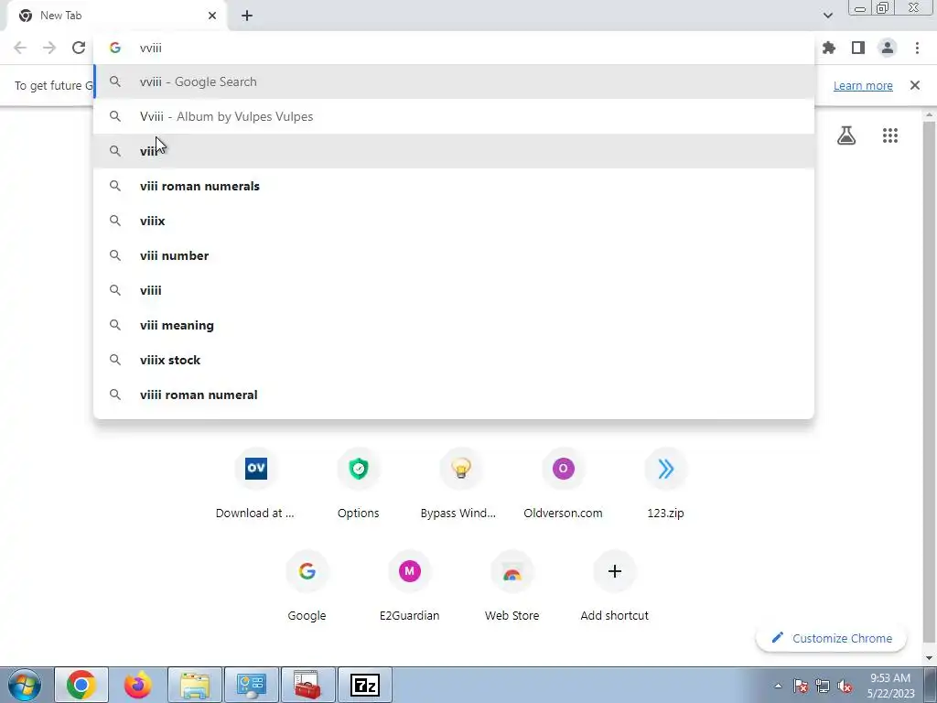The image size is (937, 703).
Task: Open the red toolbox taskbar icon
Action: coord(308,685)
